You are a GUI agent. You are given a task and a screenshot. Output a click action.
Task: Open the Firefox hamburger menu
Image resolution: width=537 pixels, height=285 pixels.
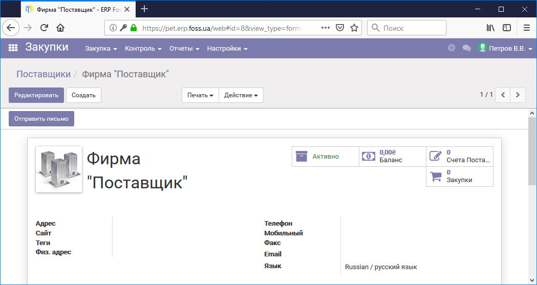pos(527,28)
